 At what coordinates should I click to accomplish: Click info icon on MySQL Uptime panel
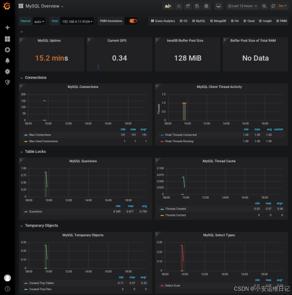(21, 40)
